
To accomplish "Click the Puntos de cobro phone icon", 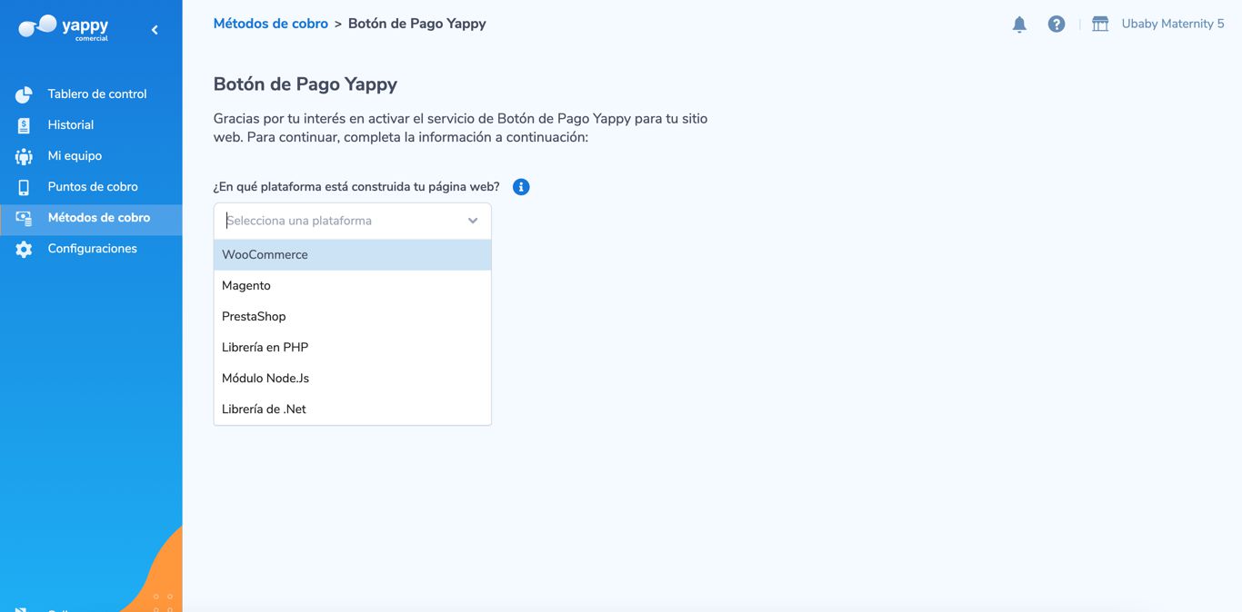I will [24, 187].
